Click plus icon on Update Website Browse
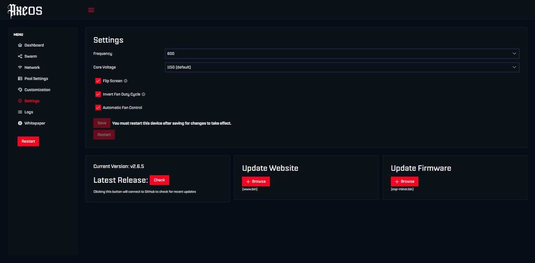The height and width of the screenshot is (263, 535). [248, 181]
